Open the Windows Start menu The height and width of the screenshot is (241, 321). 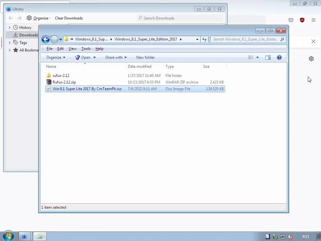pyautogui.click(x=8, y=236)
